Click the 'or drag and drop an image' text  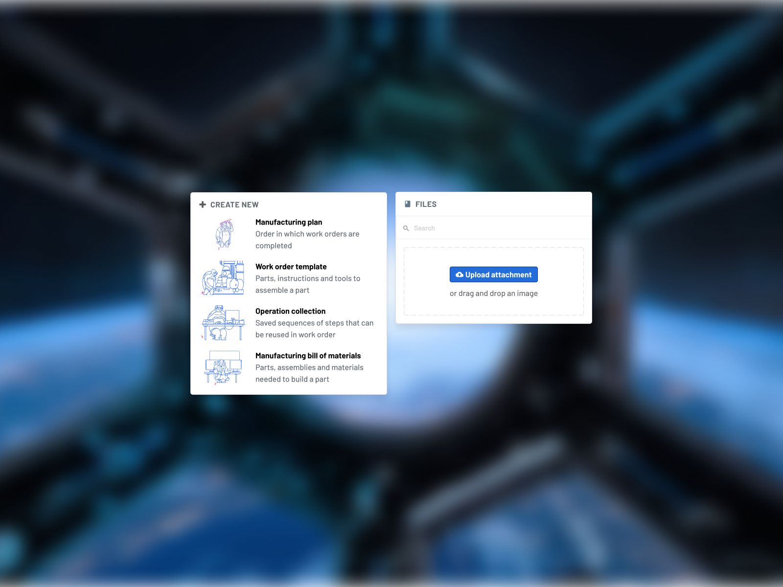(x=493, y=293)
